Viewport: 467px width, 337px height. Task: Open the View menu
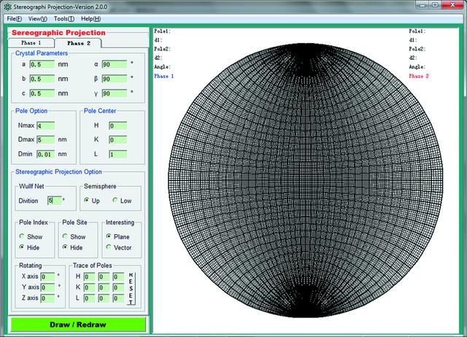(38, 19)
